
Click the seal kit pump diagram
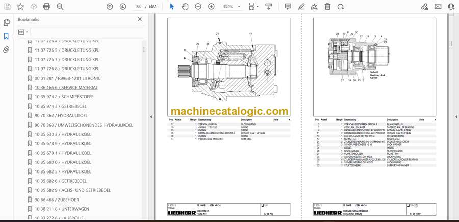(228, 67)
